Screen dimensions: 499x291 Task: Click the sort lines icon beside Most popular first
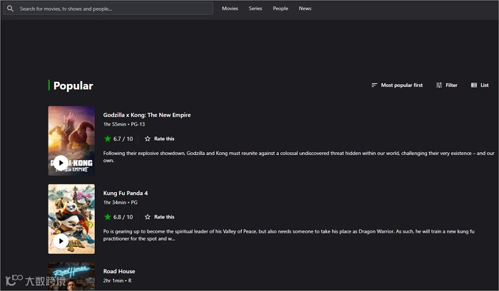(x=374, y=85)
